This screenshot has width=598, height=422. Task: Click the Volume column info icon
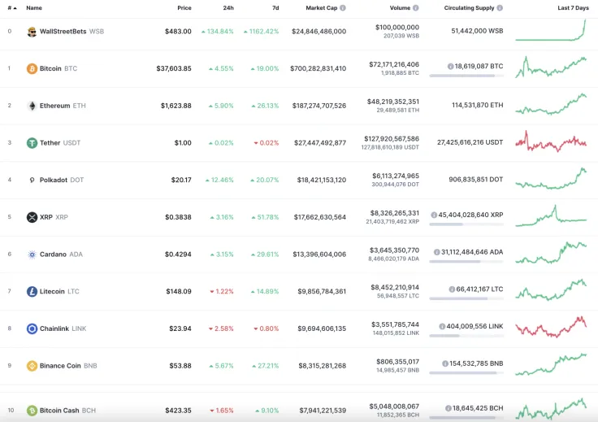pyautogui.click(x=416, y=8)
